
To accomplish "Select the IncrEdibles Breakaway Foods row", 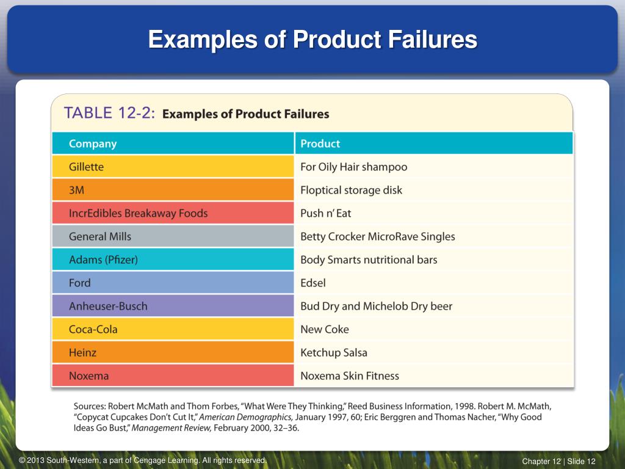I will tap(313, 213).
